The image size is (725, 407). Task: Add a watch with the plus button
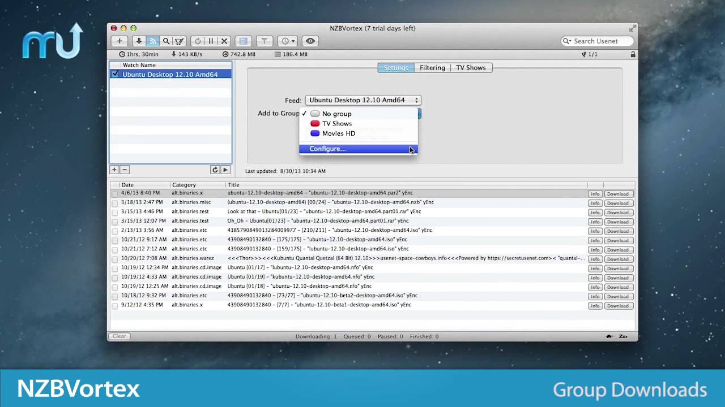tap(114, 170)
